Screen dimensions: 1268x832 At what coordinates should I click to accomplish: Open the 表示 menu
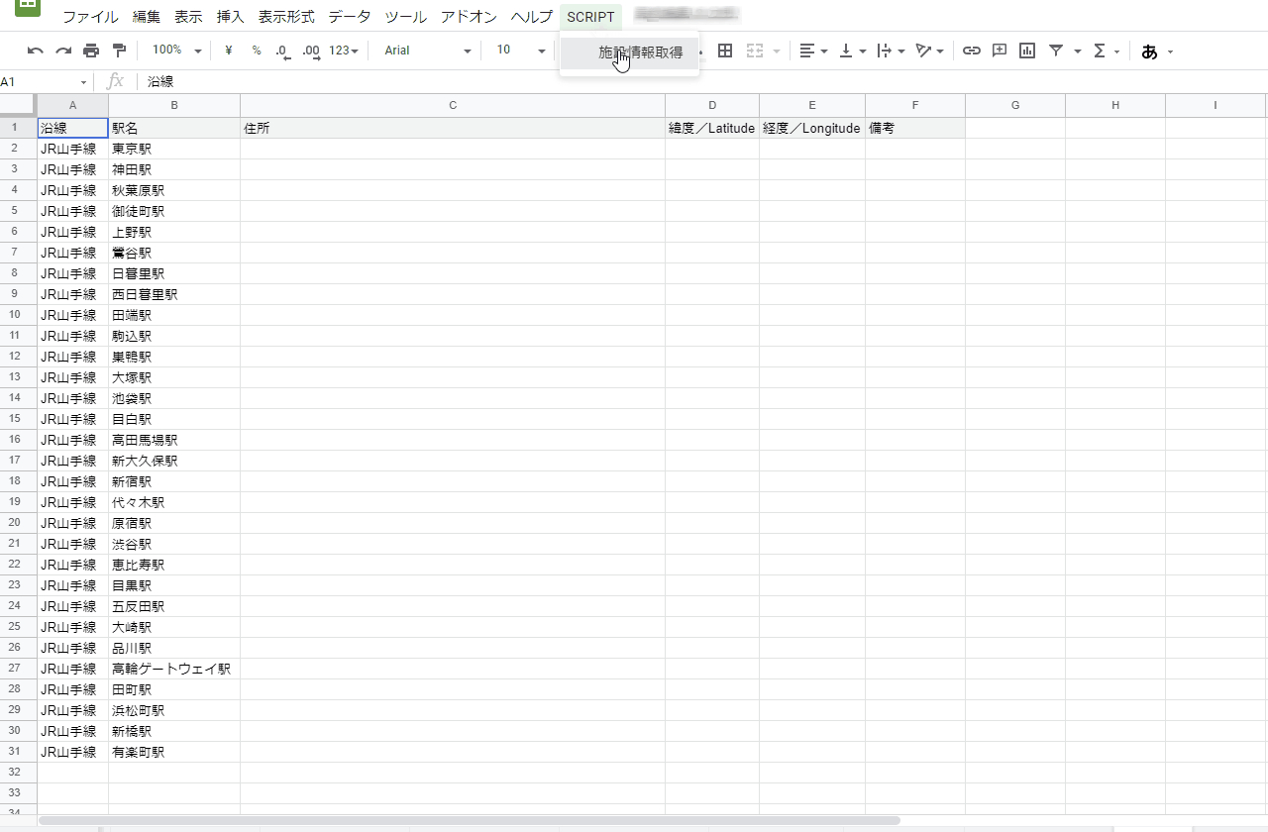[x=188, y=17]
